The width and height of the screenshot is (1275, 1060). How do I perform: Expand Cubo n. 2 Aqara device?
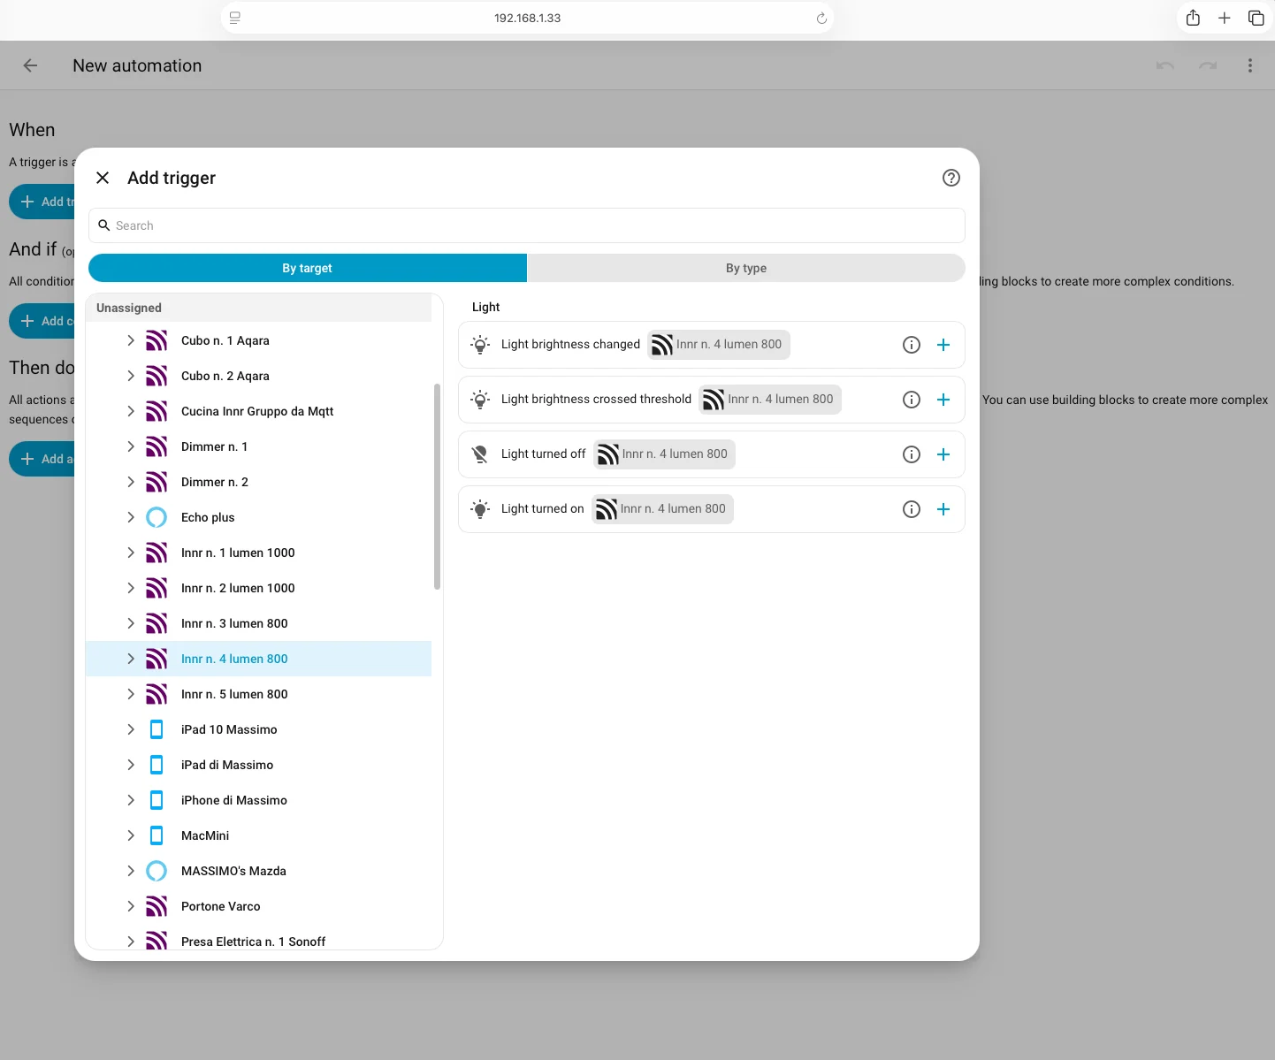131,376
